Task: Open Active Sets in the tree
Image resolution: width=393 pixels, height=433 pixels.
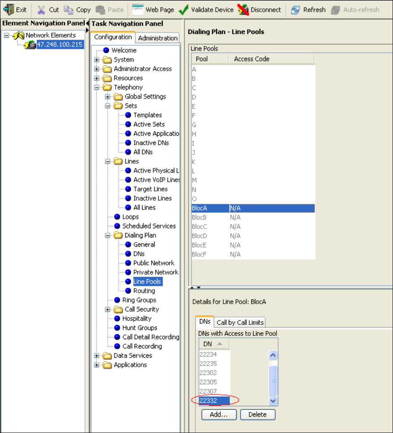Action: click(149, 124)
